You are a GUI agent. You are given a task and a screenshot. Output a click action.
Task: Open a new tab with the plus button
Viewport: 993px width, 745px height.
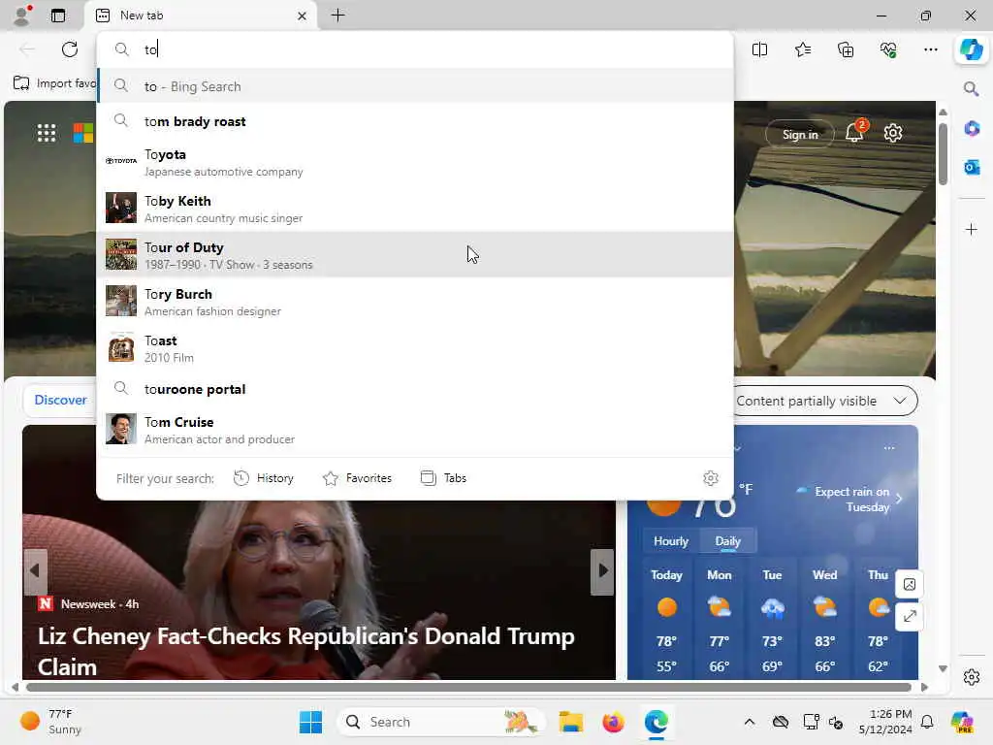(x=338, y=16)
